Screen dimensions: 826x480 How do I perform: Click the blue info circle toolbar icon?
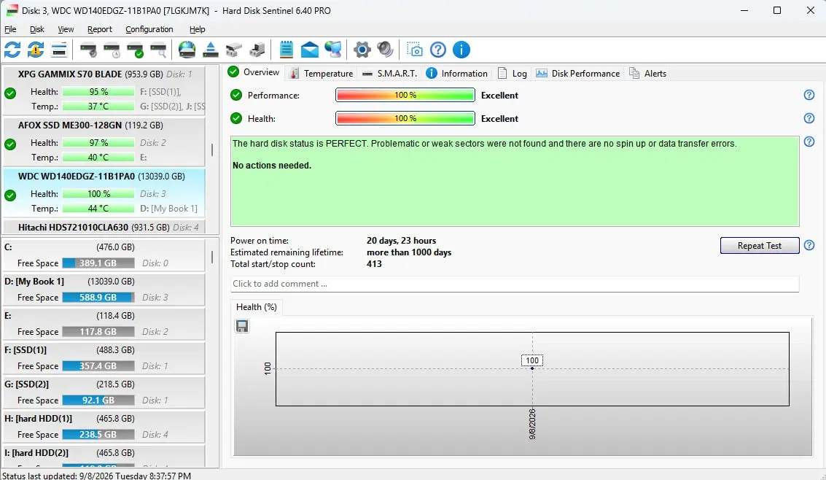(x=461, y=50)
